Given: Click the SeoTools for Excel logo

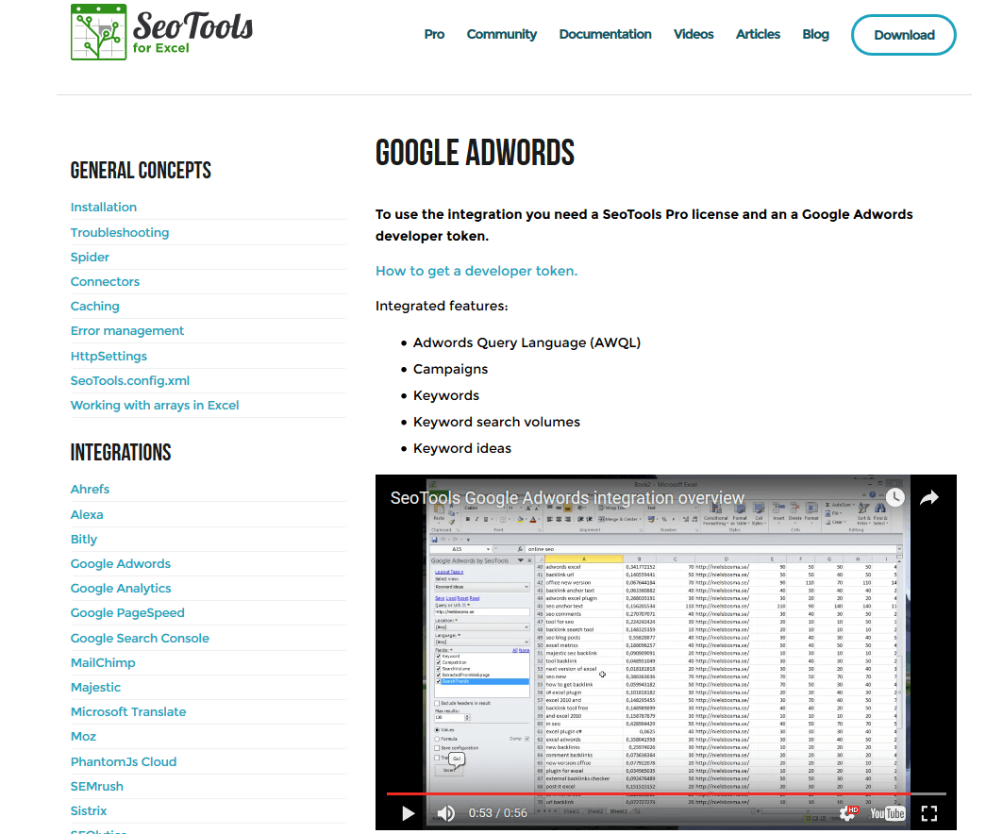Looking at the screenshot, I should pos(161,32).
